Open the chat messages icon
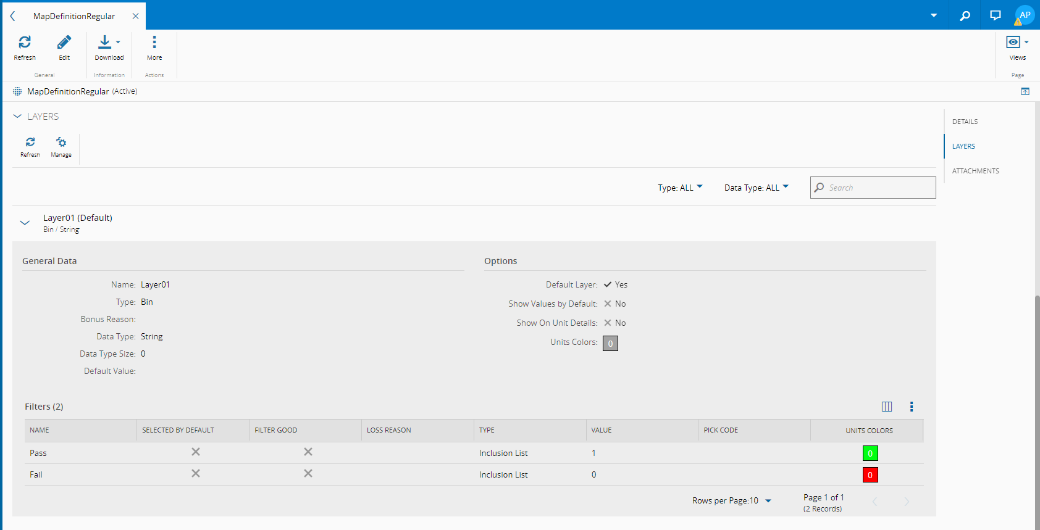The width and height of the screenshot is (1040, 530). (995, 15)
